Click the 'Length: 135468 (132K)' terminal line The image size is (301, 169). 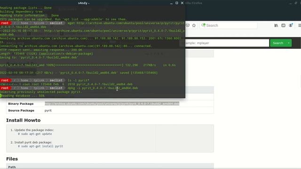point(46,54)
